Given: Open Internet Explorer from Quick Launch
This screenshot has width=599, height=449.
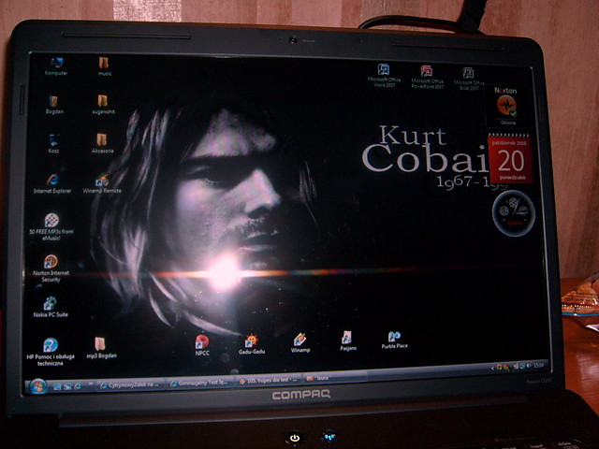Looking at the screenshot, I should pos(78,386).
